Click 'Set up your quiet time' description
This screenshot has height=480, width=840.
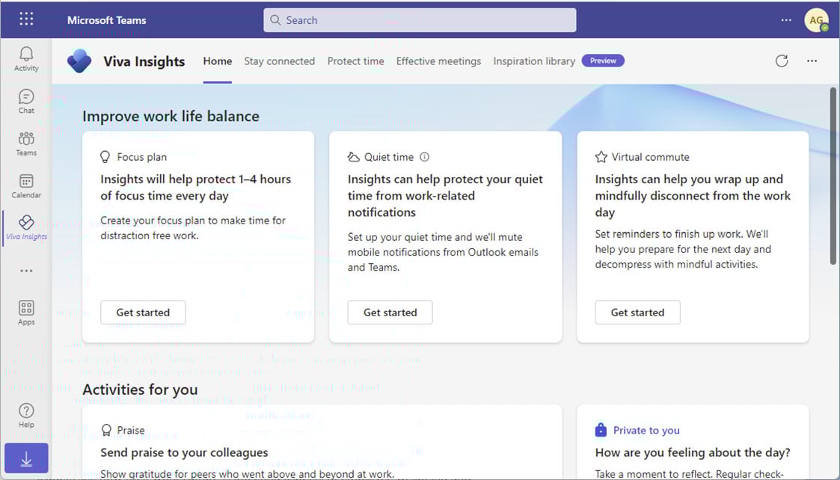coord(443,252)
